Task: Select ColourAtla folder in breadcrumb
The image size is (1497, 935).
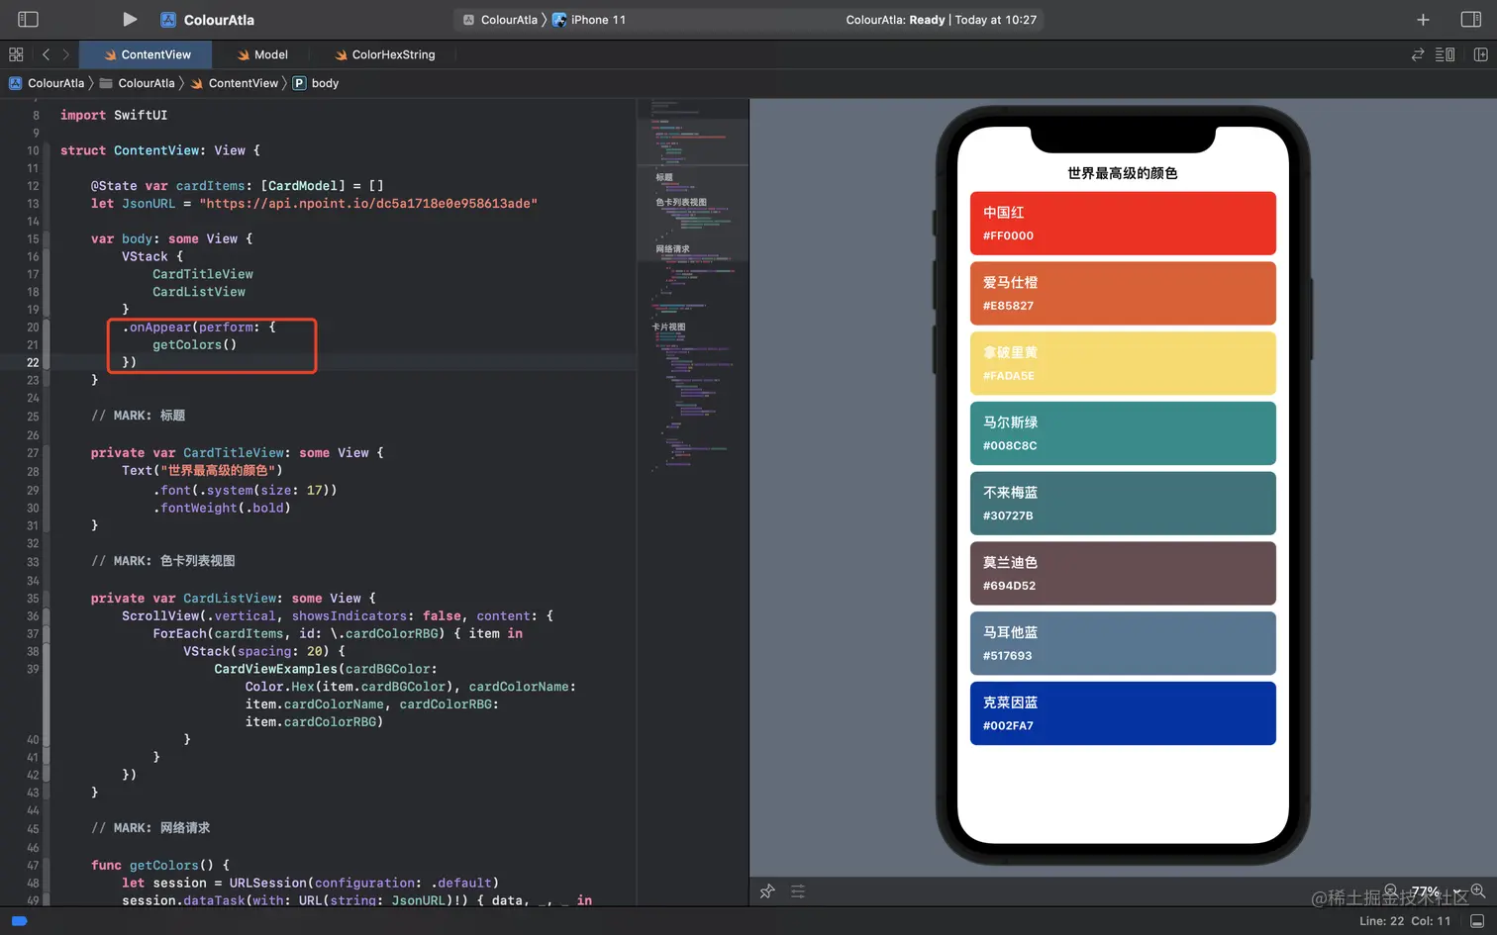Action: [x=137, y=83]
